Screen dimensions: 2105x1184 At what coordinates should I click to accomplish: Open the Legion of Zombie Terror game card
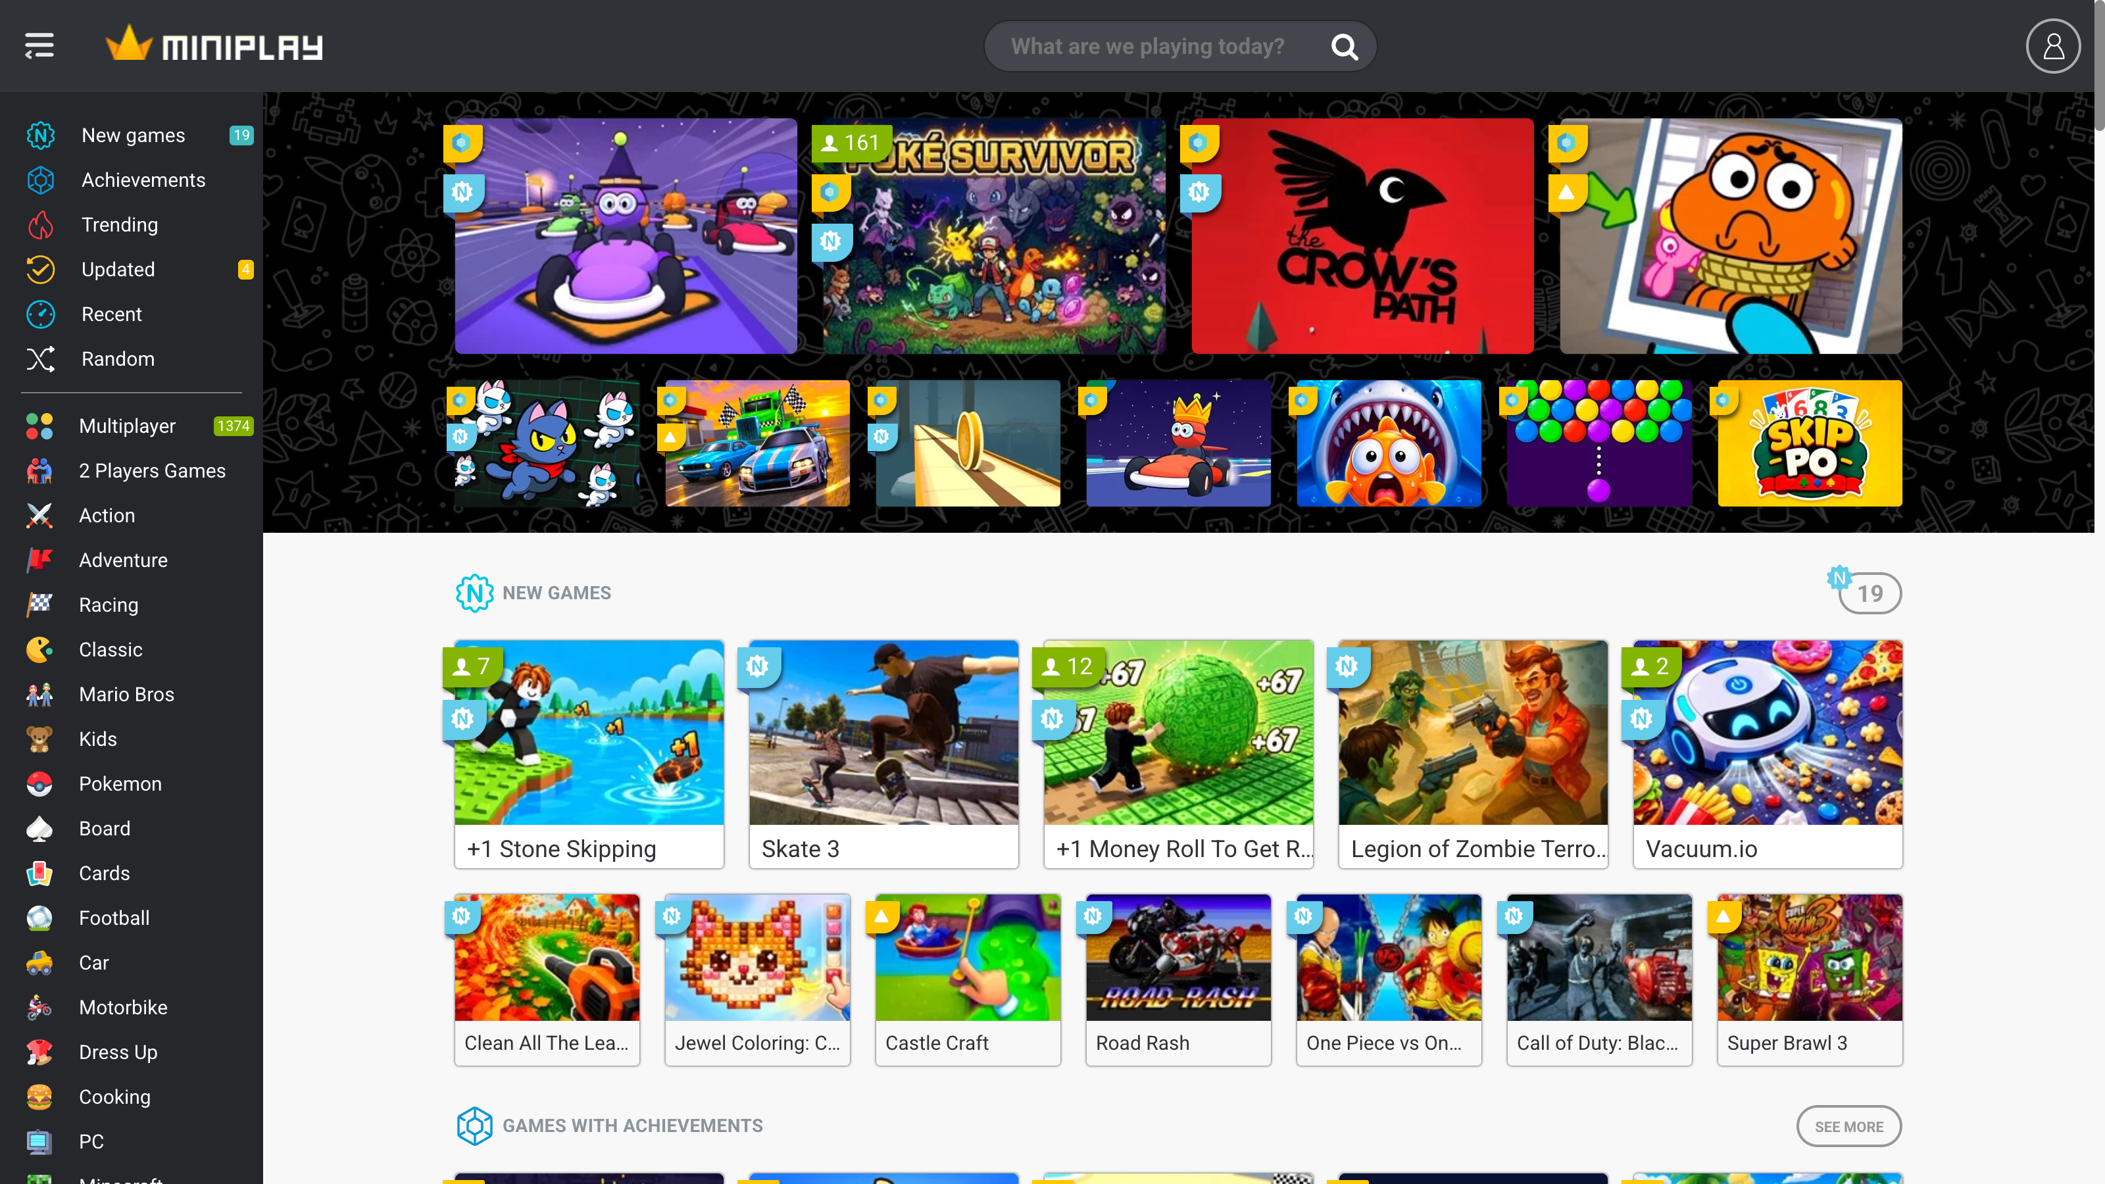click(1473, 754)
